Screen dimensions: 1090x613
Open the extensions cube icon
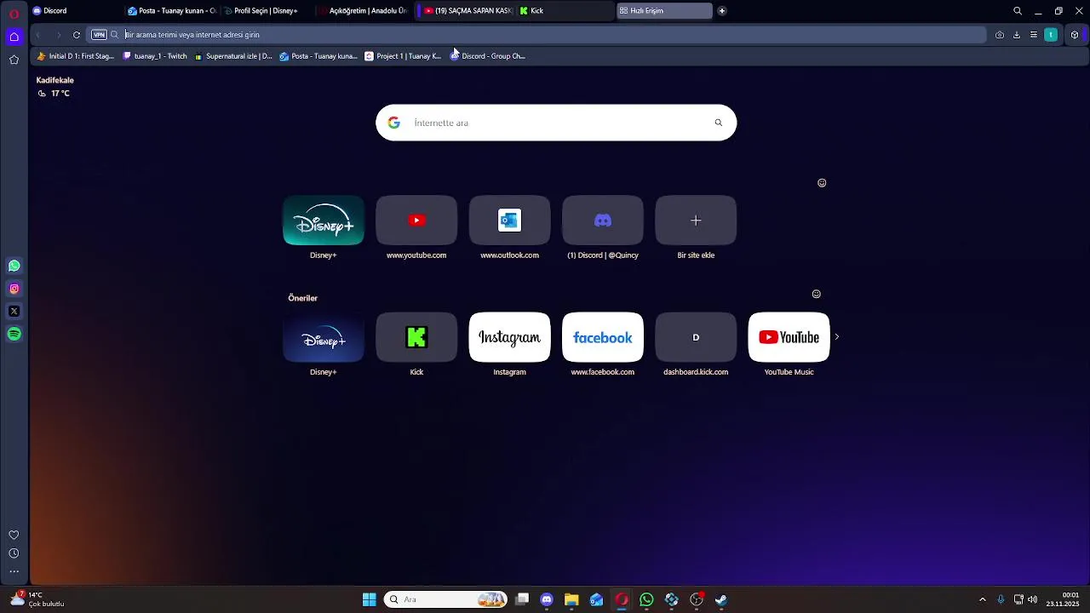pyautogui.click(x=1075, y=35)
